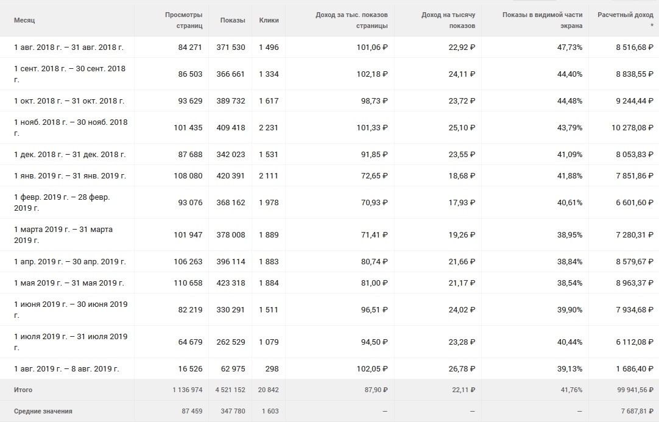Select the 1 мая 2019 – 31 мая 2019 row

click(x=69, y=283)
